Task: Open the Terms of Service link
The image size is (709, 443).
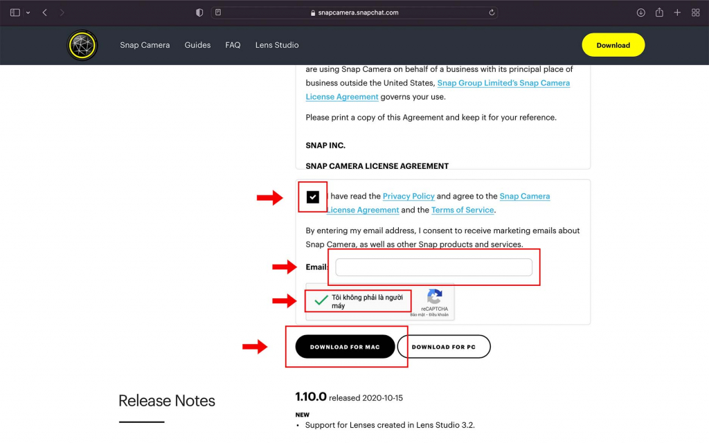Action: tap(463, 210)
